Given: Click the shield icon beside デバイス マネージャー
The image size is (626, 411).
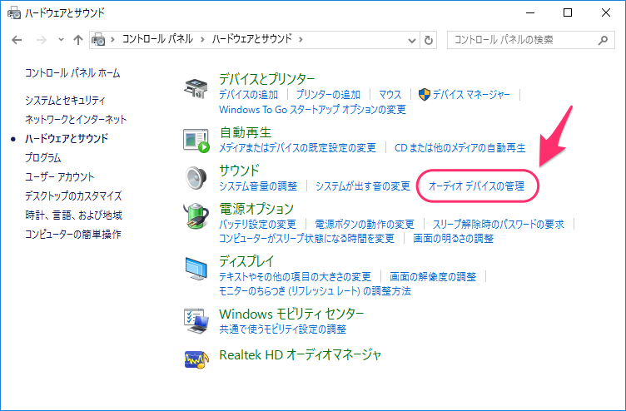Looking at the screenshot, I should 425,95.
